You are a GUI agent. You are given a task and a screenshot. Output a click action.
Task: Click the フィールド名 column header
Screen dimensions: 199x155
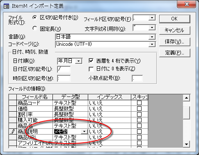pos(34,97)
